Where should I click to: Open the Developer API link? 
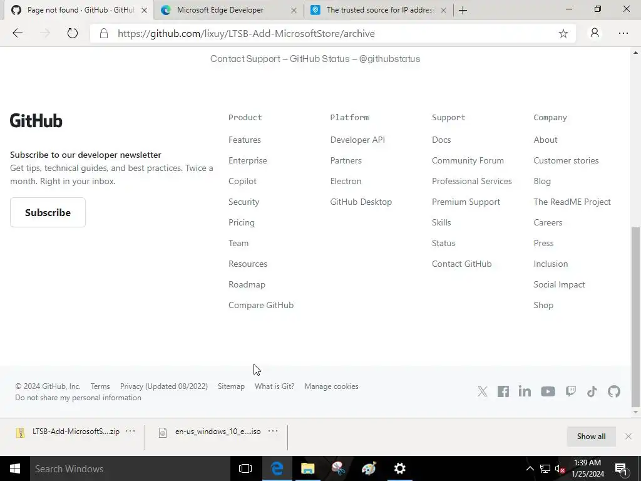(x=357, y=140)
